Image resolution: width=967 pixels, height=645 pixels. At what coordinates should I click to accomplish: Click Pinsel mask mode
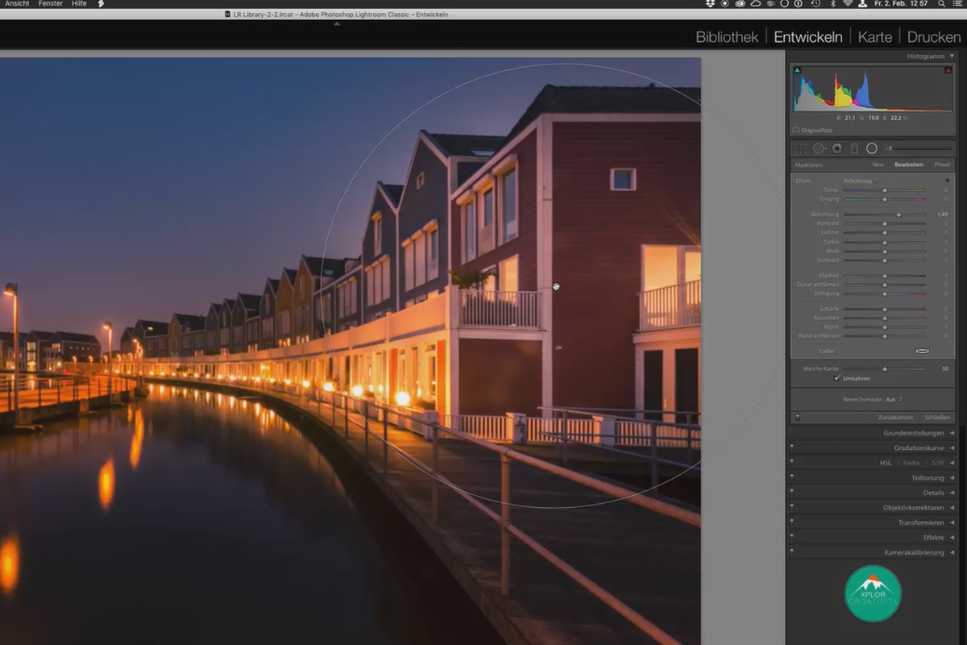[x=942, y=164]
